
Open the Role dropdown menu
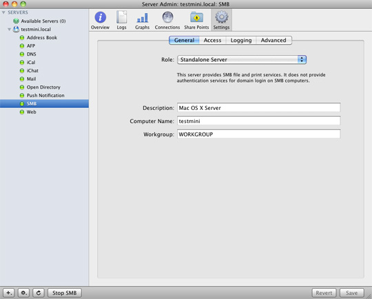click(x=242, y=60)
